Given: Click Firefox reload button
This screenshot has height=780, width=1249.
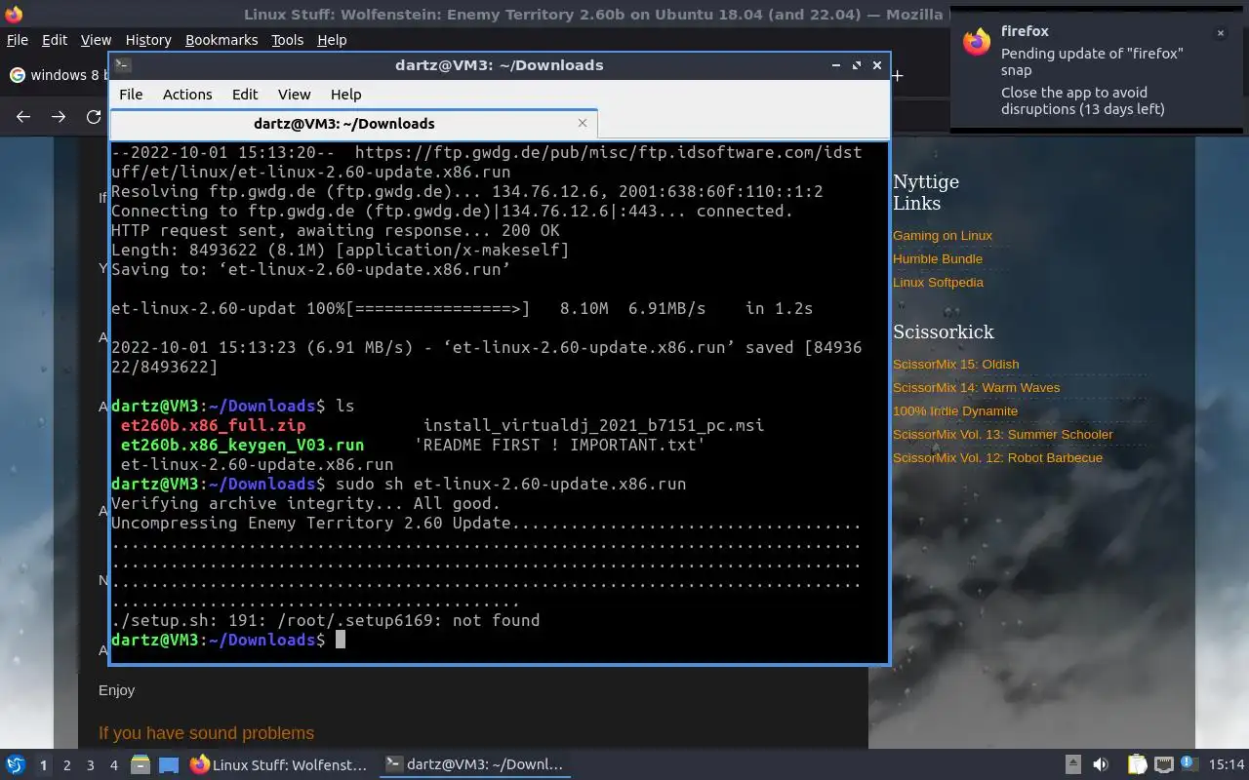Looking at the screenshot, I should click(94, 117).
